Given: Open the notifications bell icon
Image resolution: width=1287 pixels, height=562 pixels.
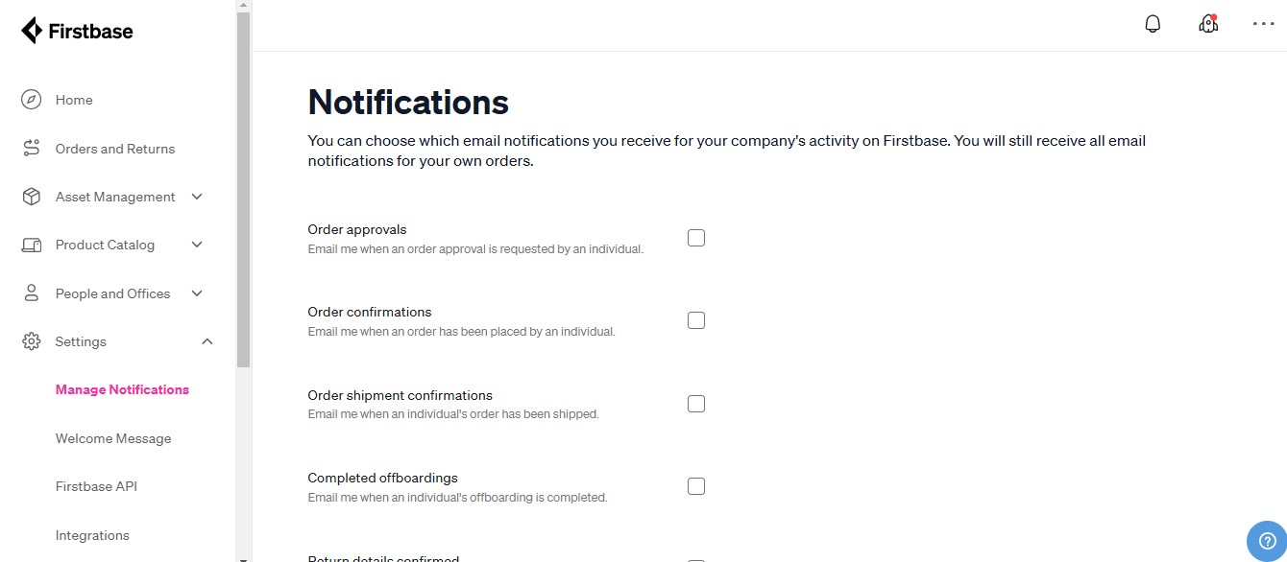Looking at the screenshot, I should [1153, 24].
